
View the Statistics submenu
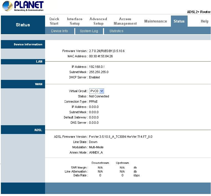click(116, 31)
